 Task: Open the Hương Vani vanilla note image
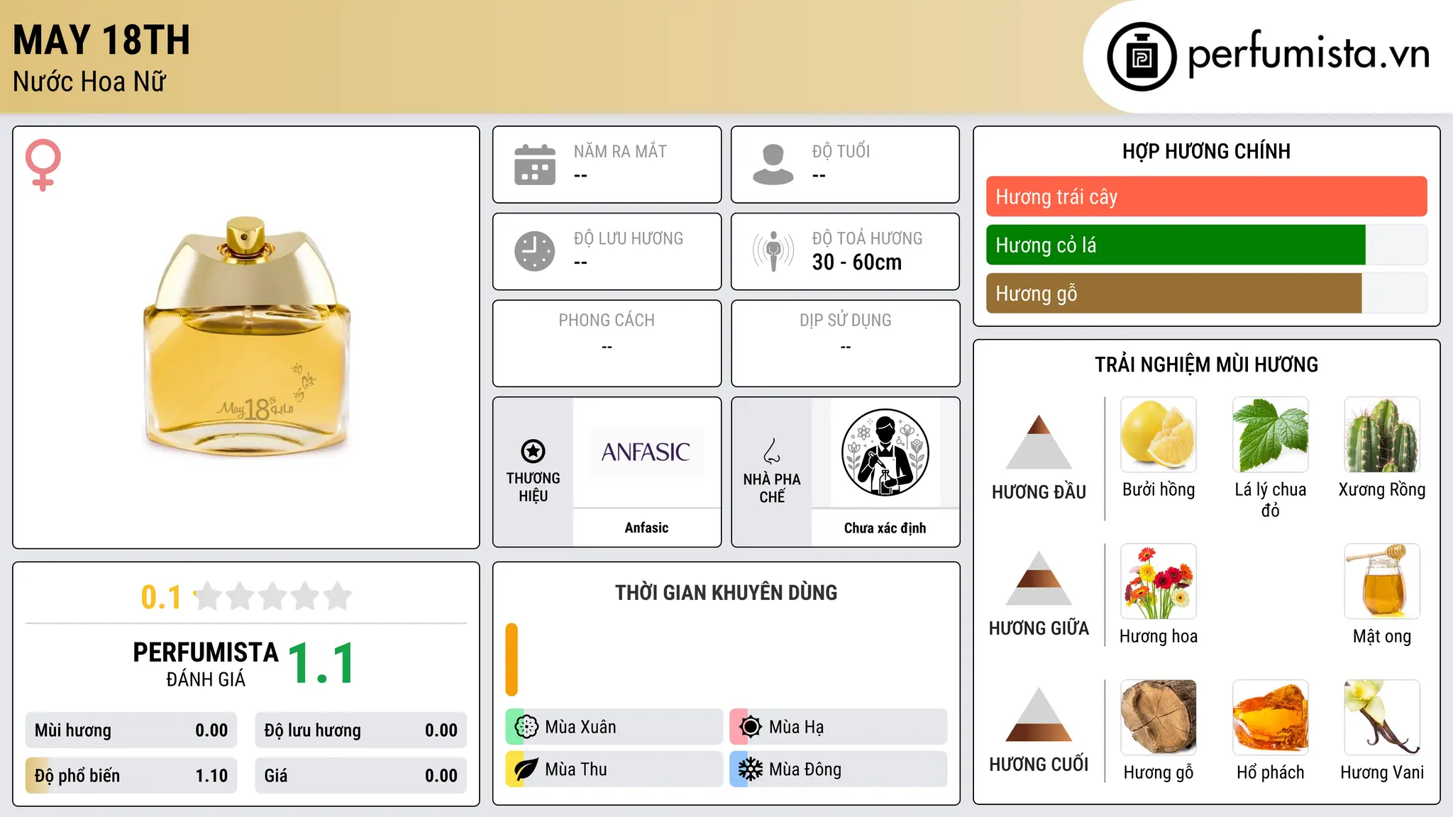click(x=1382, y=718)
